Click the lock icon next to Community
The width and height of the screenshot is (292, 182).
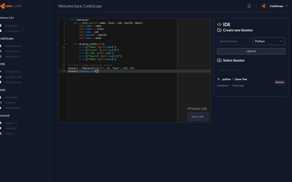(22, 31)
